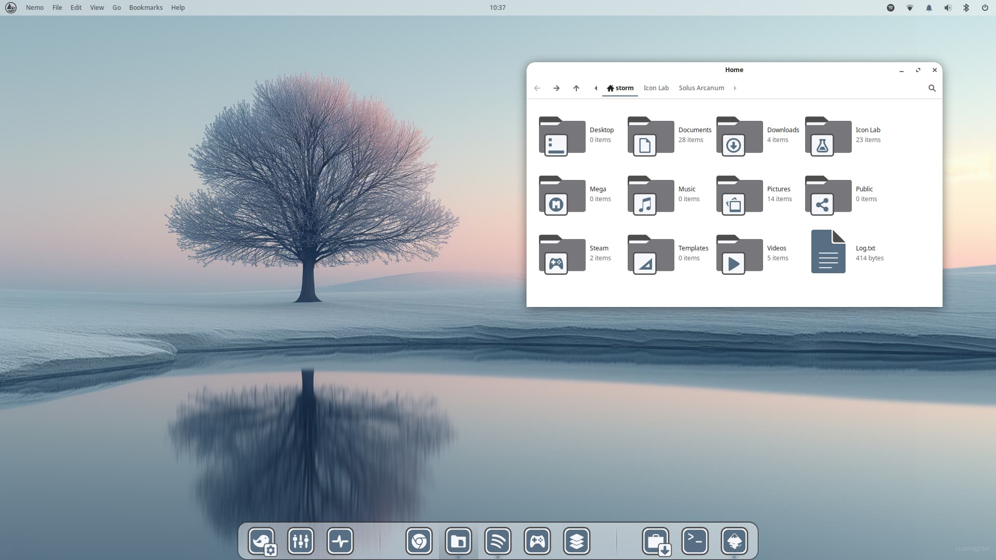This screenshot has width=996, height=560.
Task: Open the Inkscape dock icon
Action: point(734,541)
